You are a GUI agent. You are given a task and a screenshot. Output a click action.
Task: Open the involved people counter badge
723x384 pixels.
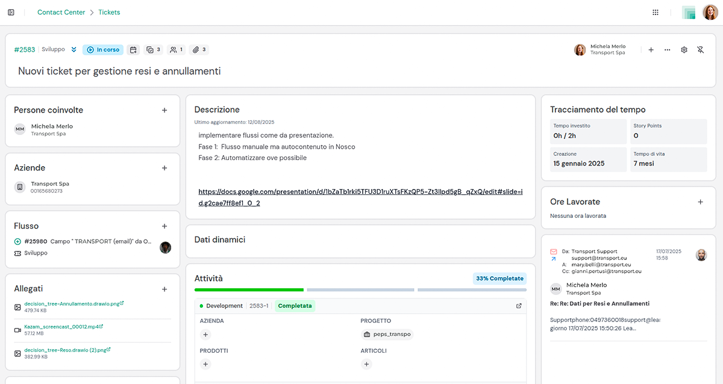pyautogui.click(x=176, y=50)
